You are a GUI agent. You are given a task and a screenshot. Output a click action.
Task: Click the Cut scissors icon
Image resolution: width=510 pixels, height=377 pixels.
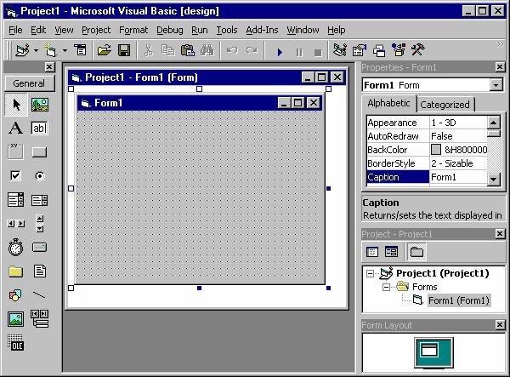pos(148,50)
